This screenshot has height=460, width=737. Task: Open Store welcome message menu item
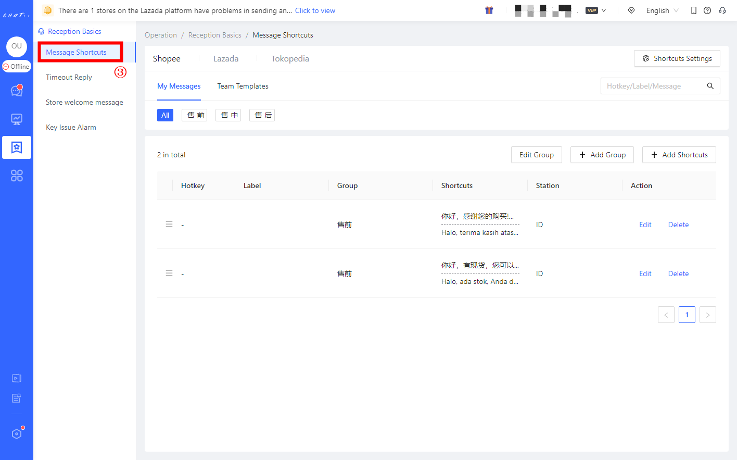[84, 102]
